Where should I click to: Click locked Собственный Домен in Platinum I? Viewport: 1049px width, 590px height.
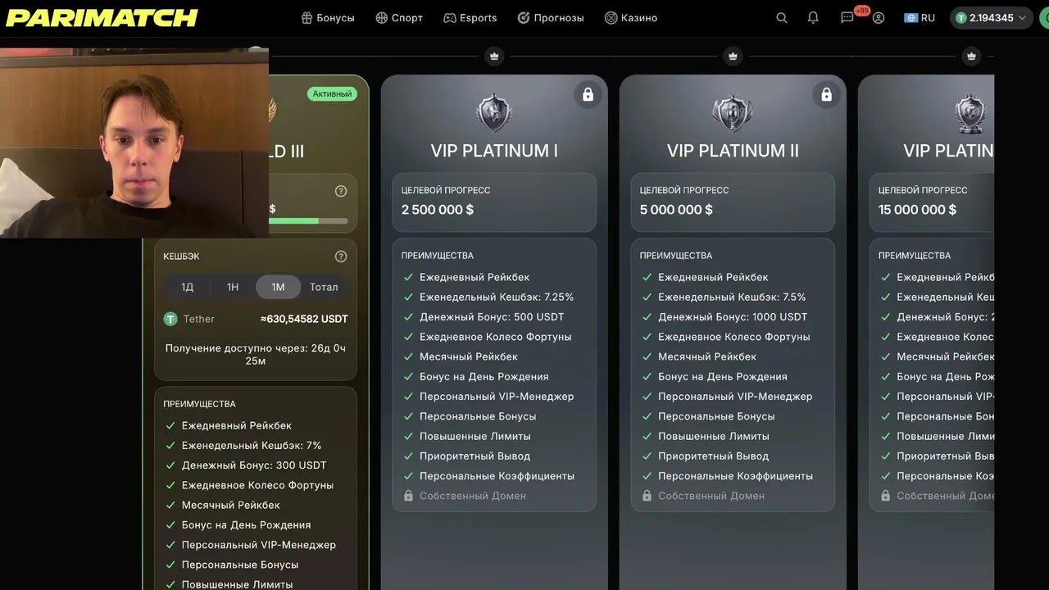pos(473,496)
